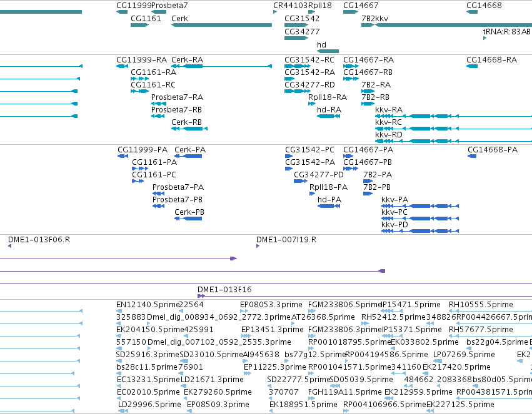The height and width of the screenshot is (414, 532).
Task: Click the CG31542 gene label
Action: click(301, 19)
